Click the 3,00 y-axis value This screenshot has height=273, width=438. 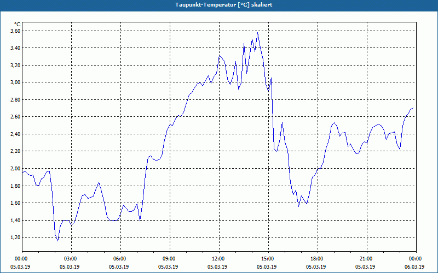[x=15, y=82]
